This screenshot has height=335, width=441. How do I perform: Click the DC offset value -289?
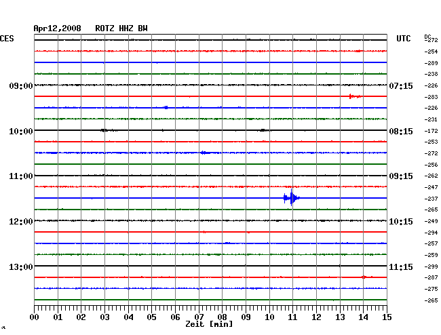(x=431, y=63)
